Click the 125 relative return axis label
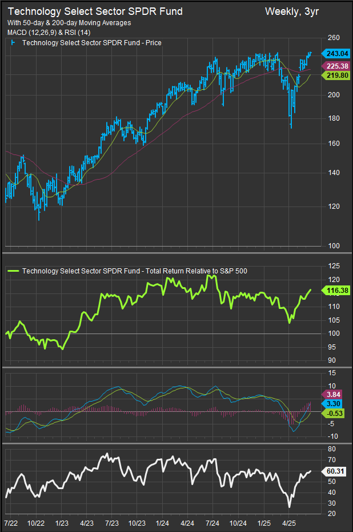 [x=334, y=266]
